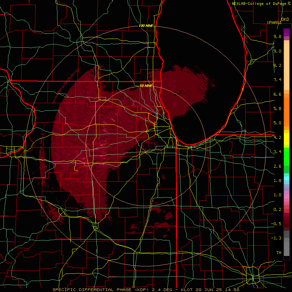The width and height of the screenshot is (292, 292).
Task: Click the orange band of the color scale
Action: click(x=286, y=112)
